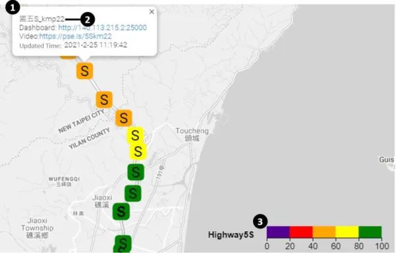Click the yellow 60-80 legend swatch
The height and width of the screenshot is (253, 396).
[347, 232]
